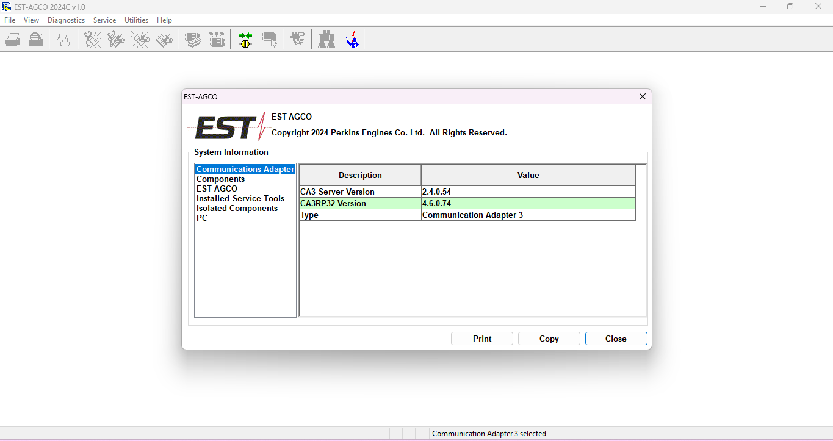Click the value 4.6.0.74
This screenshot has height=441, width=833.
pos(436,203)
